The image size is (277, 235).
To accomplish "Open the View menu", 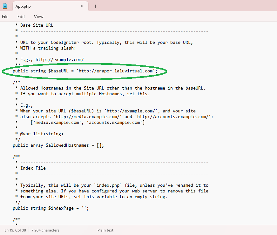I will [38, 17].
